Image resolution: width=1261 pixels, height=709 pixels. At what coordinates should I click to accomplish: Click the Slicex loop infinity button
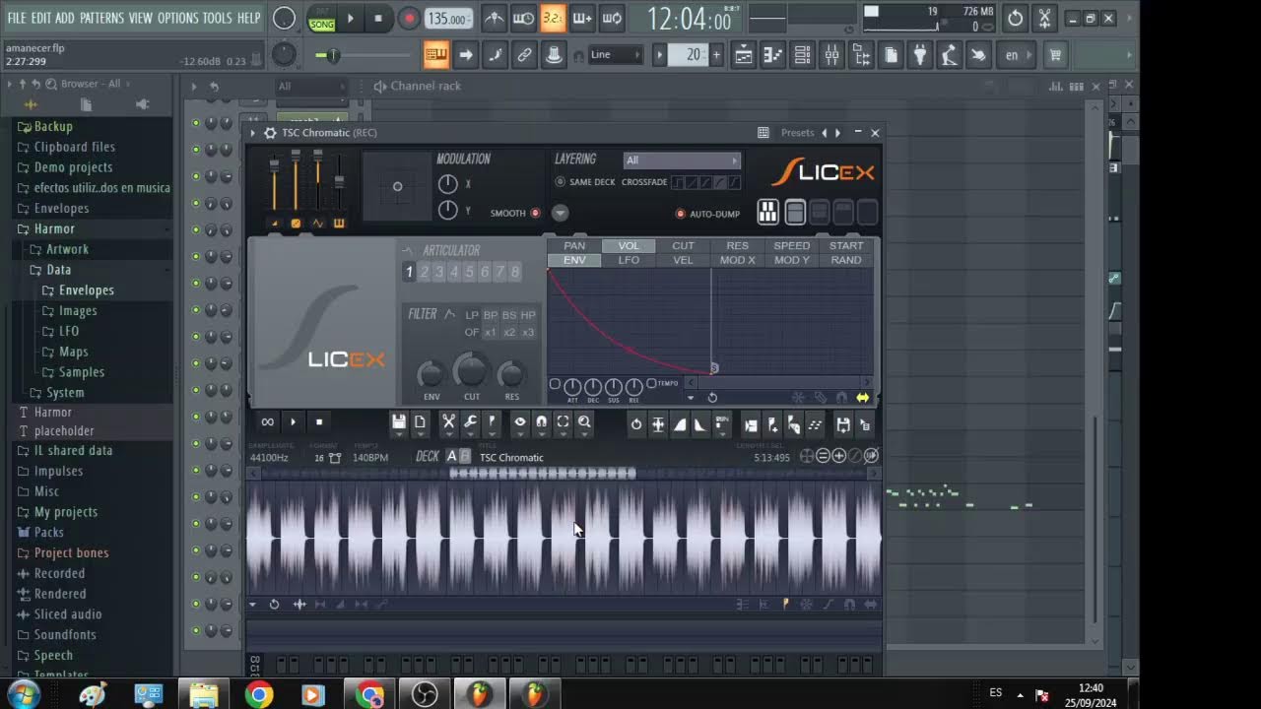coord(267,422)
